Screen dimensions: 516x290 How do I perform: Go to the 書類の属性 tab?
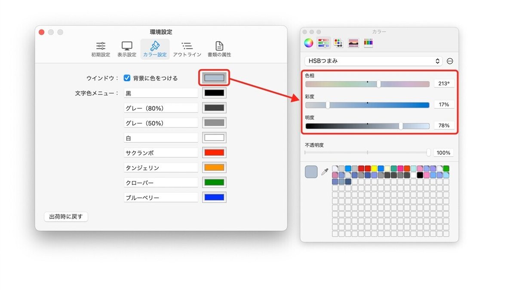tap(219, 49)
